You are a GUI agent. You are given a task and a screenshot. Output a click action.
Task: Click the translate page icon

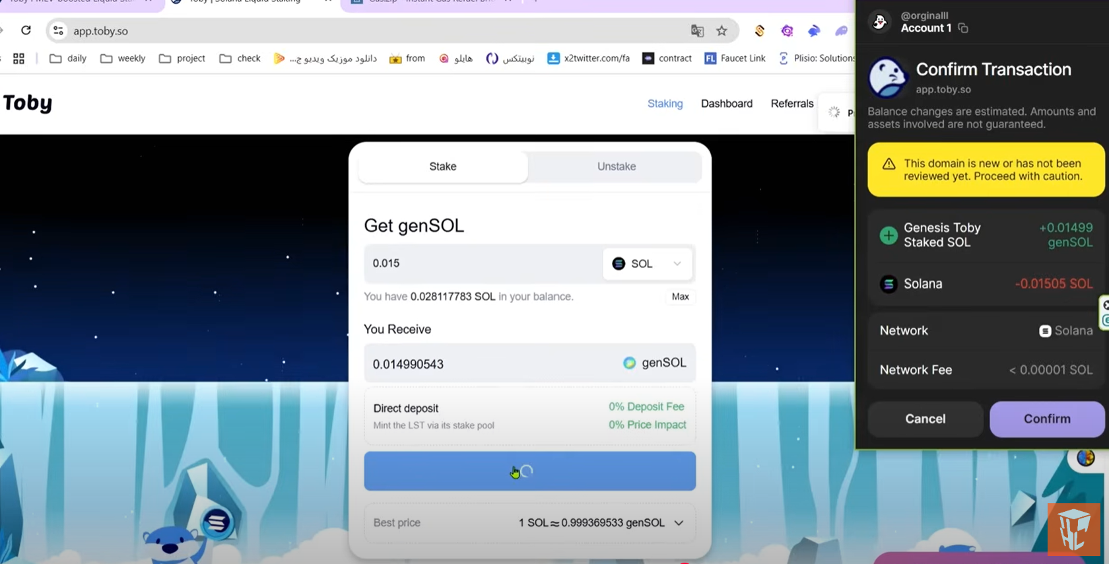pos(697,30)
